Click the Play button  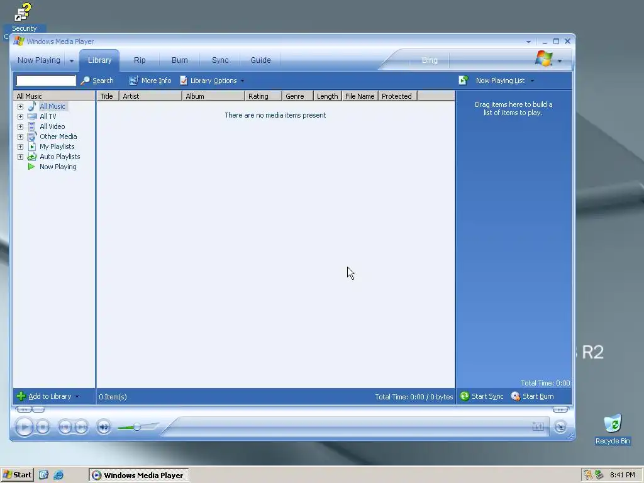click(x=25, y=427)
